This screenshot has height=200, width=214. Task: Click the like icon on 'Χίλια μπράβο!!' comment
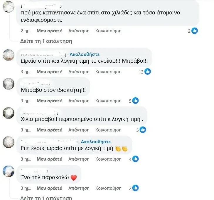(143, 130)
